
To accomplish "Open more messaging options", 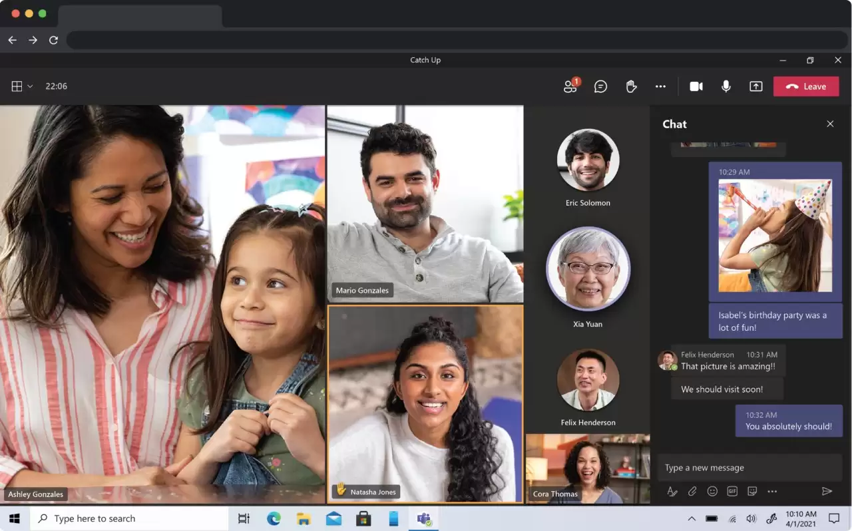I will tap(772, 491).
